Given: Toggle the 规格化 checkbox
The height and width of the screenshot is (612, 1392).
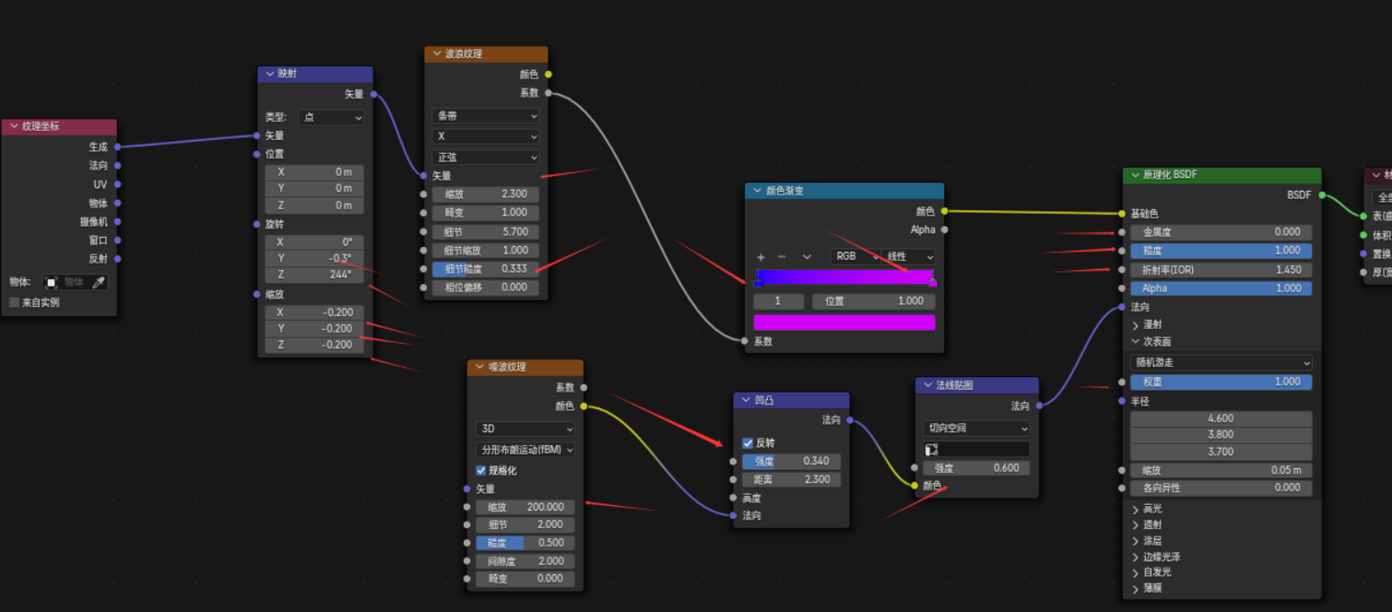Looking at the screenshot, I should [x=481, y=470].
